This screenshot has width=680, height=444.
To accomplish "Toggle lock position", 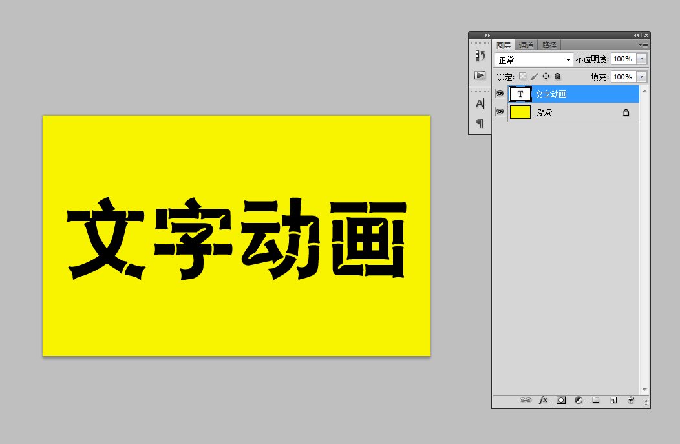I will [x=546, y=76].
